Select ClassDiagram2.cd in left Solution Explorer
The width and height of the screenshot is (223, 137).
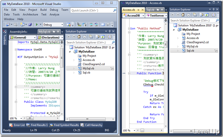(x=93, y=64)
